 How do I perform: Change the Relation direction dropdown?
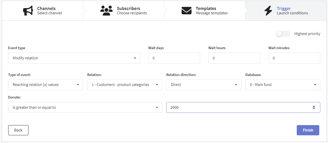click(x=204, y=85)
